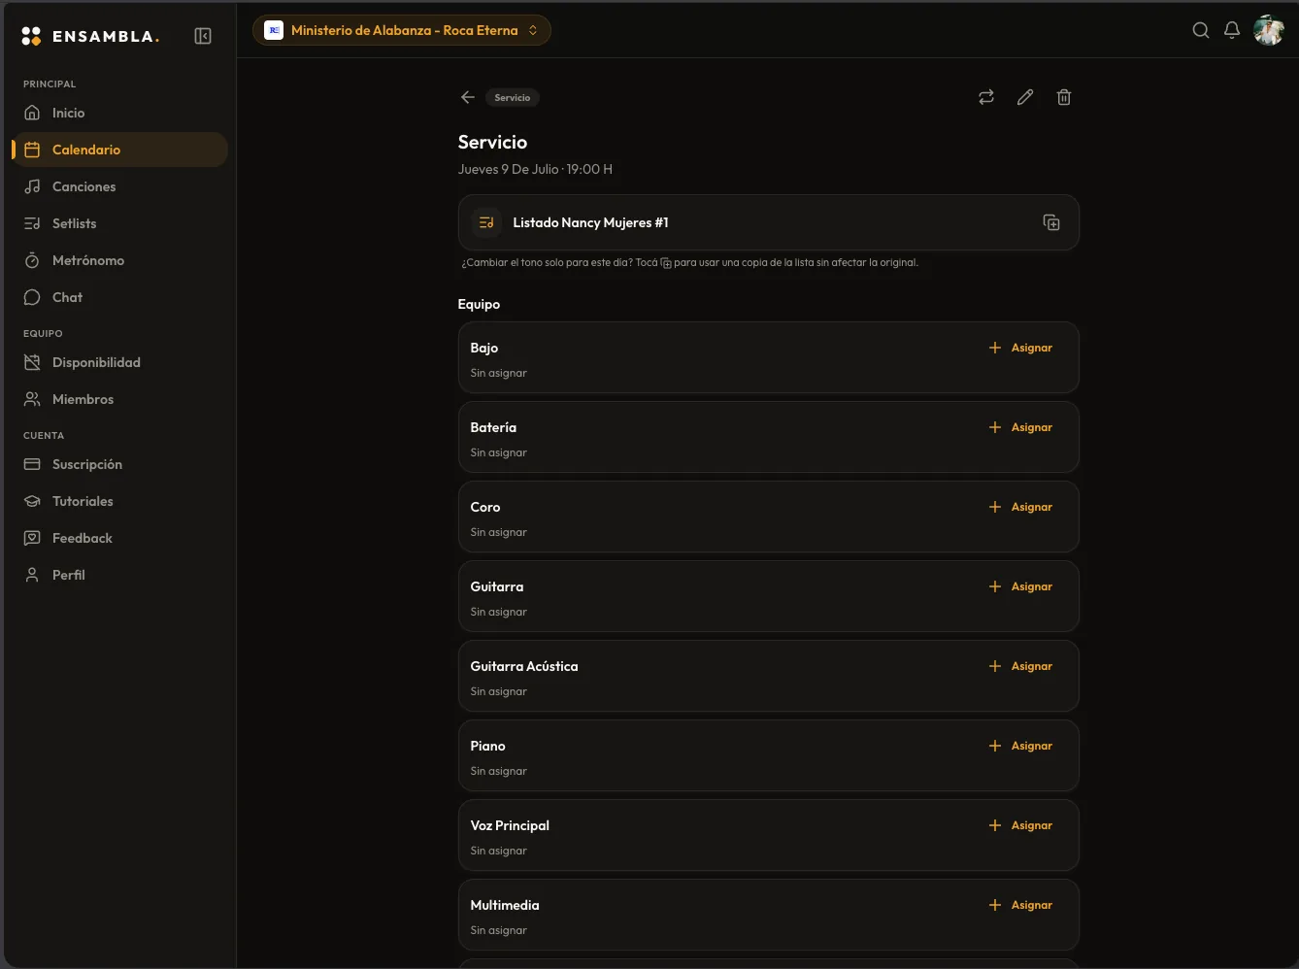1299x969 pixels.
Task: Open Calendario section
Action: click(119, 150)
